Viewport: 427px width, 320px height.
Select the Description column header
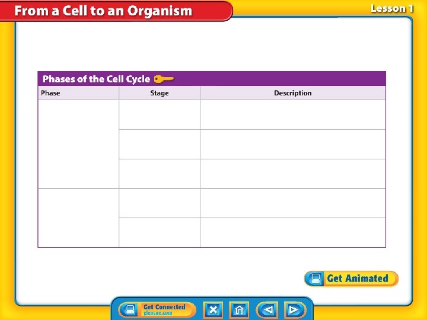pos(293,93)
